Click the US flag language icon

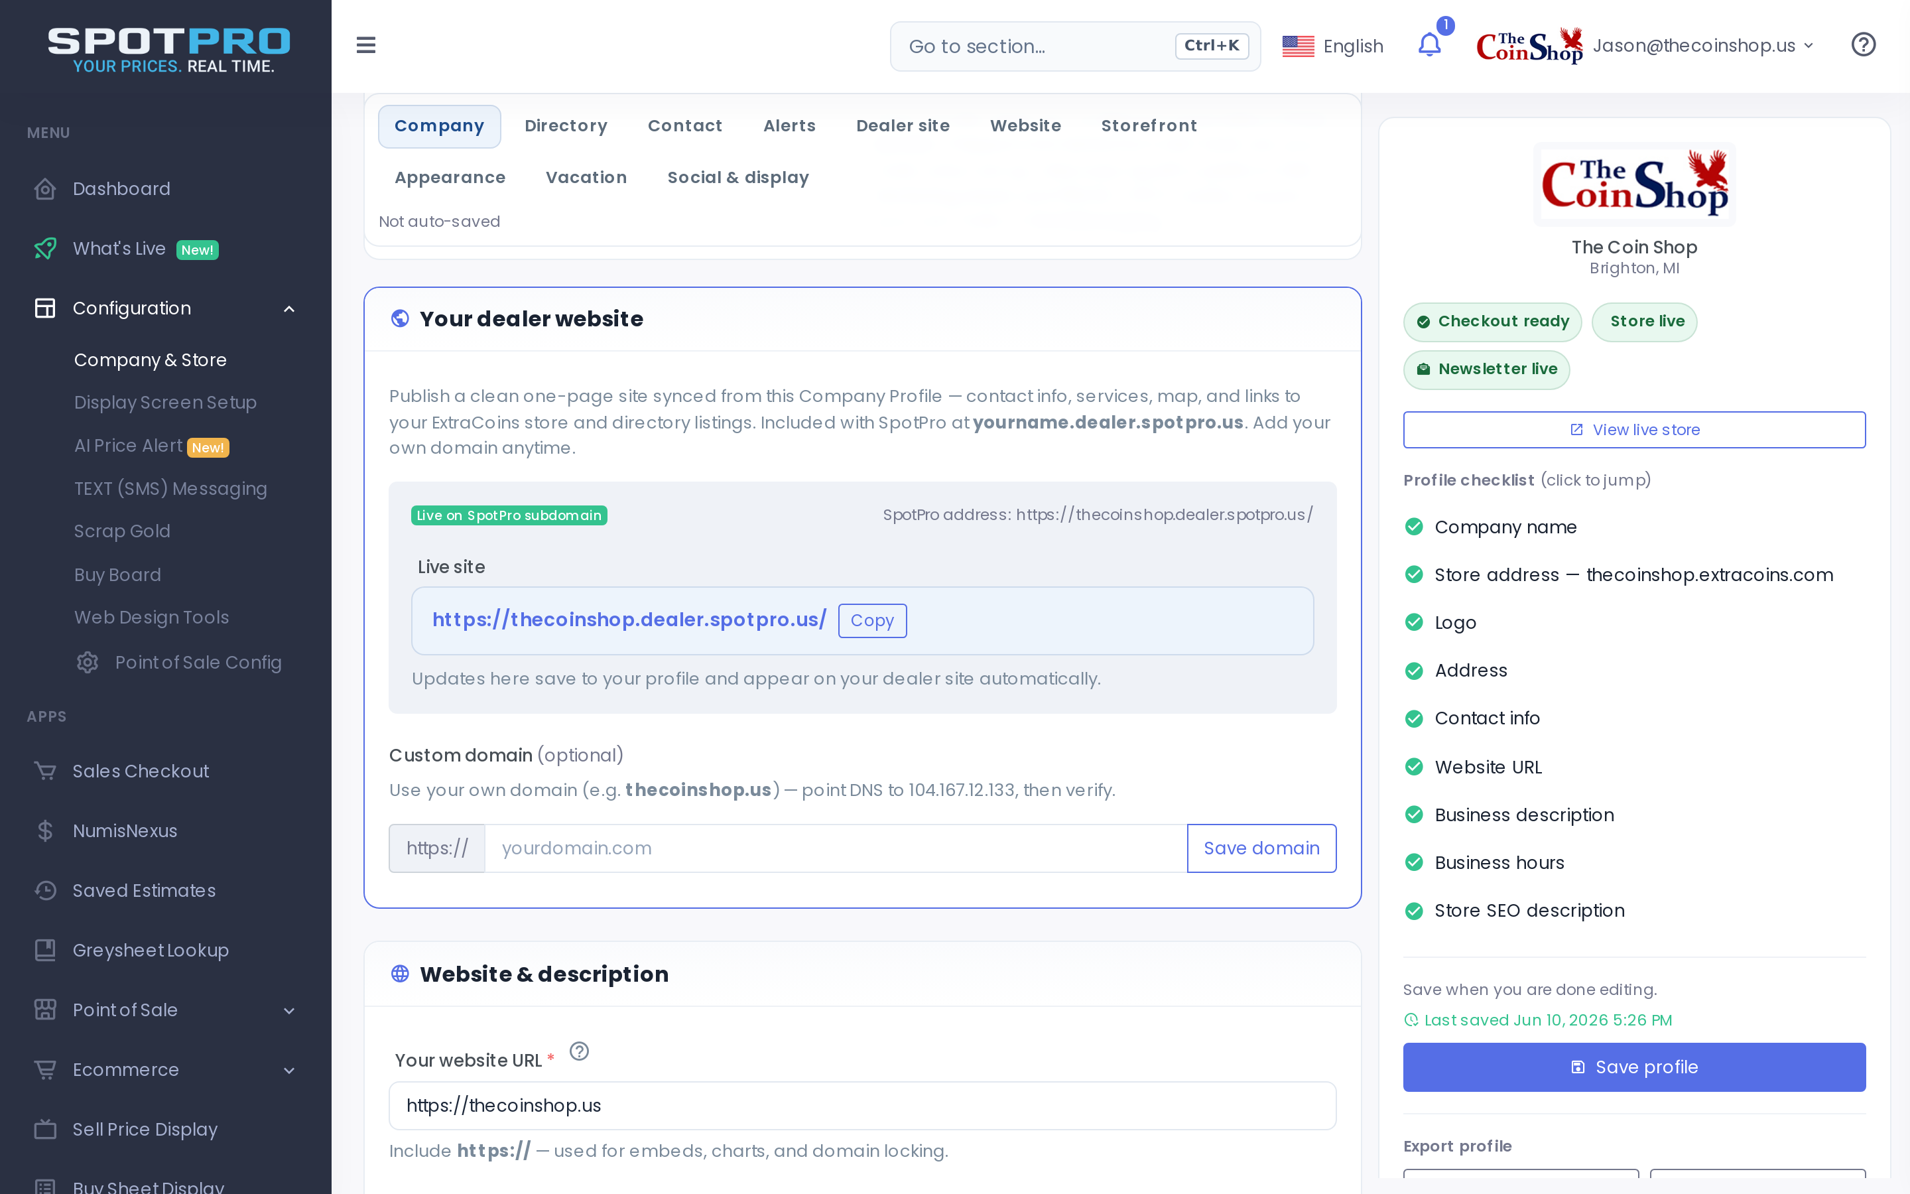point(1299,46)
